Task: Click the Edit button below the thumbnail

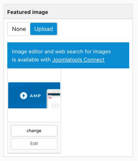Action: pos(34,144)
